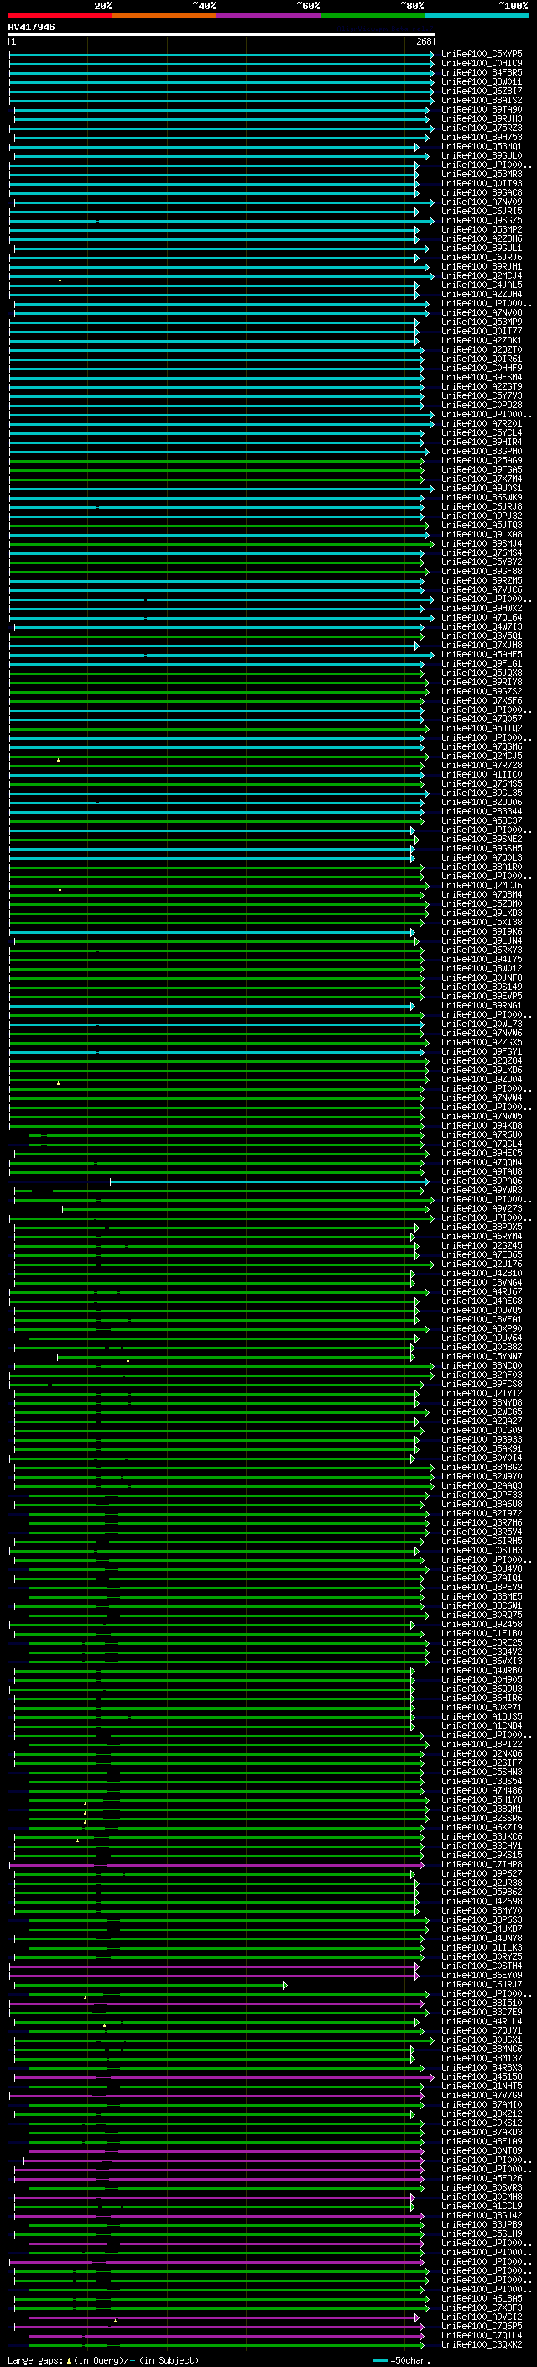Select the cyan alignment bar for UniRef100_B9PAQ6

[x=270, y=1181]
